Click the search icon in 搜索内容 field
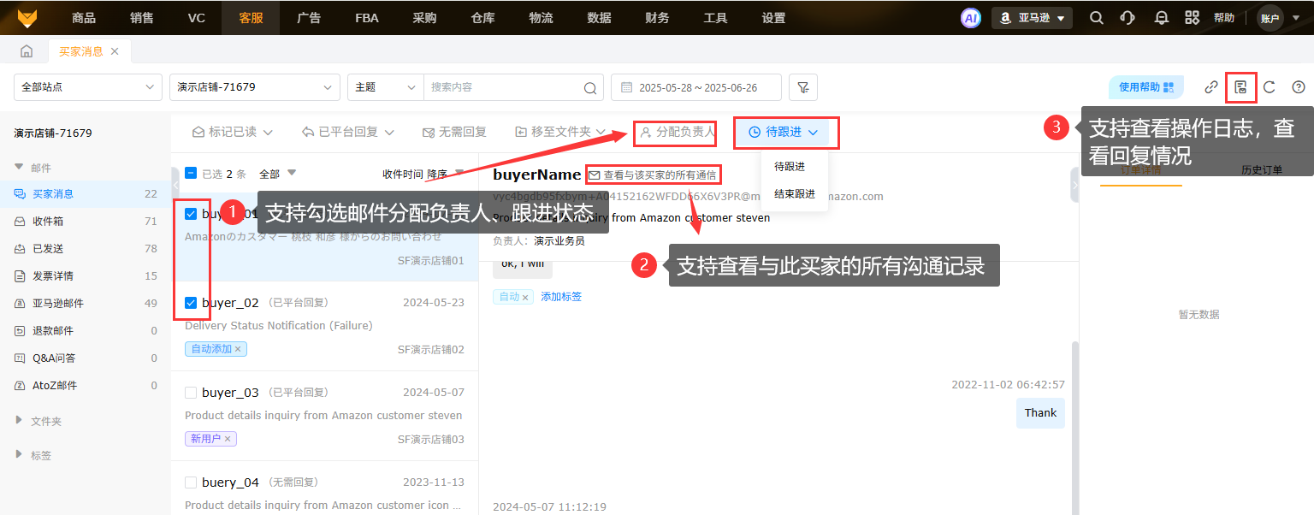Image resolution: width=1314 pixels, height=515 pixels. coord(590,87)
